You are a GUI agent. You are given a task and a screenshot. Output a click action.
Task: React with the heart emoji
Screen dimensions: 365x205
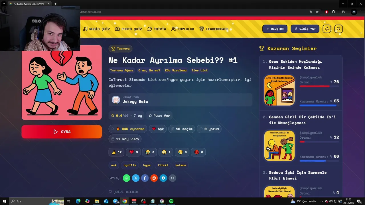pyautogui.click(x=133, y=152)
